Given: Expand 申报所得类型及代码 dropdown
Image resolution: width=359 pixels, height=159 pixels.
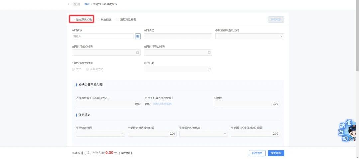Looking at the screenshot, I should 250,36.
